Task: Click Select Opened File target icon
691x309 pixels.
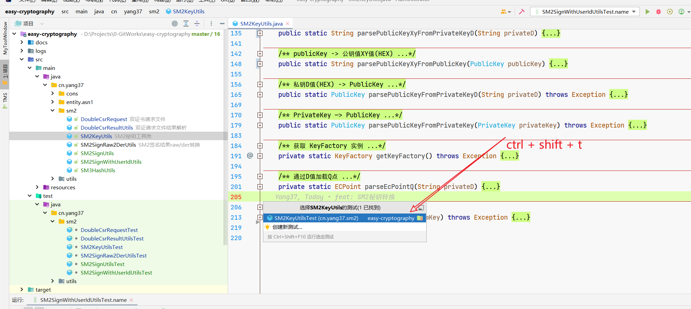Action: pyautogui.click(x=175, y=24)
